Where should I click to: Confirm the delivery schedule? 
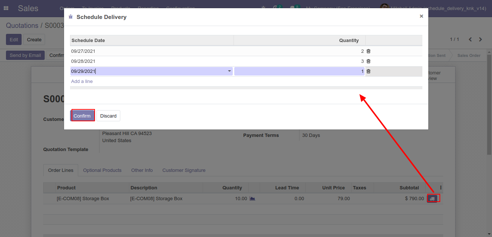coord(82,116)
